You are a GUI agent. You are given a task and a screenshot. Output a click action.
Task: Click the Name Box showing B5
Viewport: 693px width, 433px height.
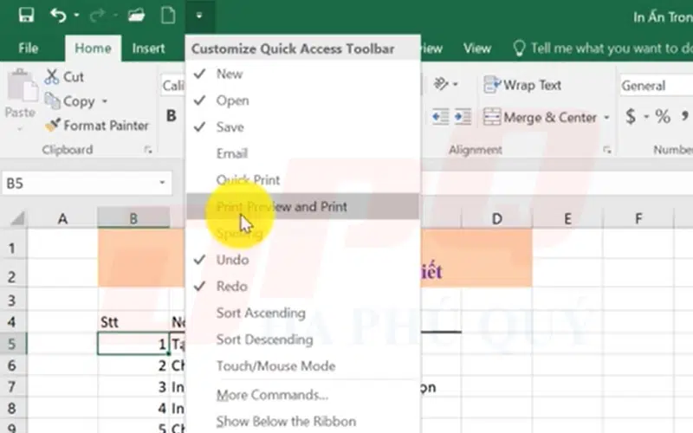[79, 183]
